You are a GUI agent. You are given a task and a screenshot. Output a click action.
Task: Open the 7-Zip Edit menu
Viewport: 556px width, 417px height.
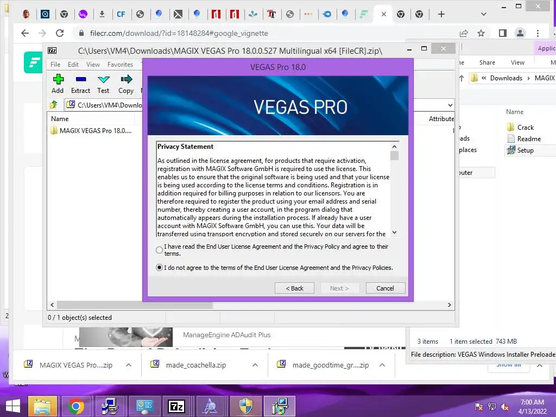tap(73, 65)
